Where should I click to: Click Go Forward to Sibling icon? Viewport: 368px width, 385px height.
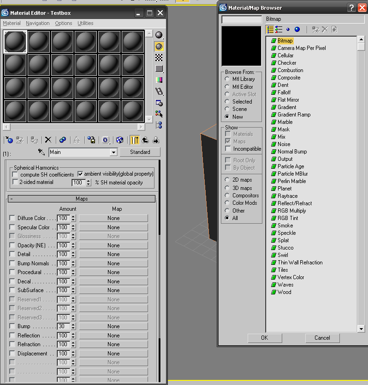[x=156, y=140]
